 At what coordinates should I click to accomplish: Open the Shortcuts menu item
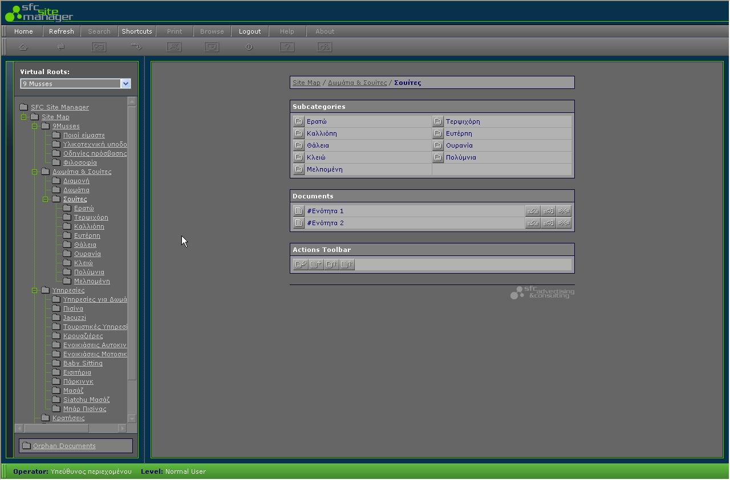pos(137,31)
